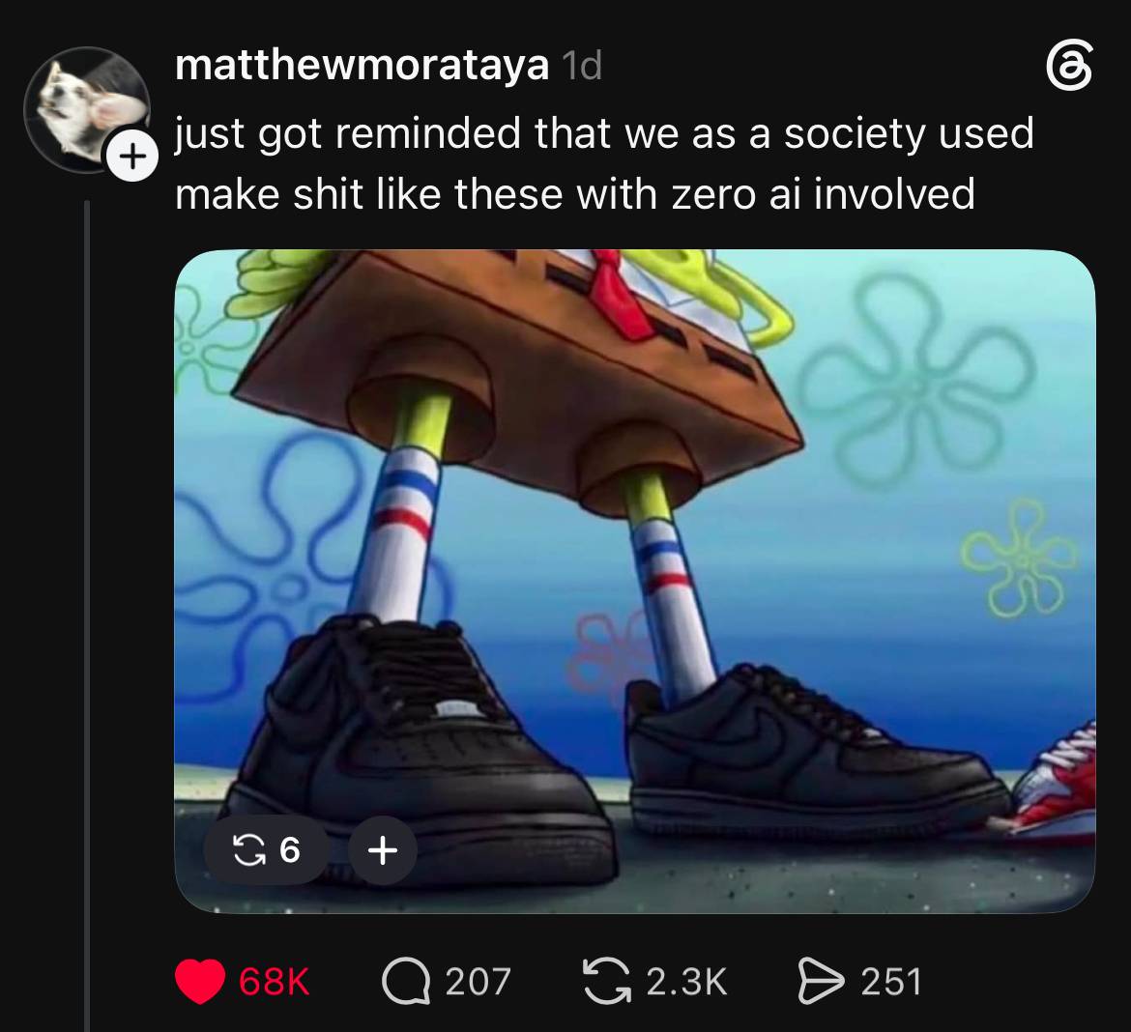Tap the vertical thread line
1131x1032 pixels.
[87, 616]
